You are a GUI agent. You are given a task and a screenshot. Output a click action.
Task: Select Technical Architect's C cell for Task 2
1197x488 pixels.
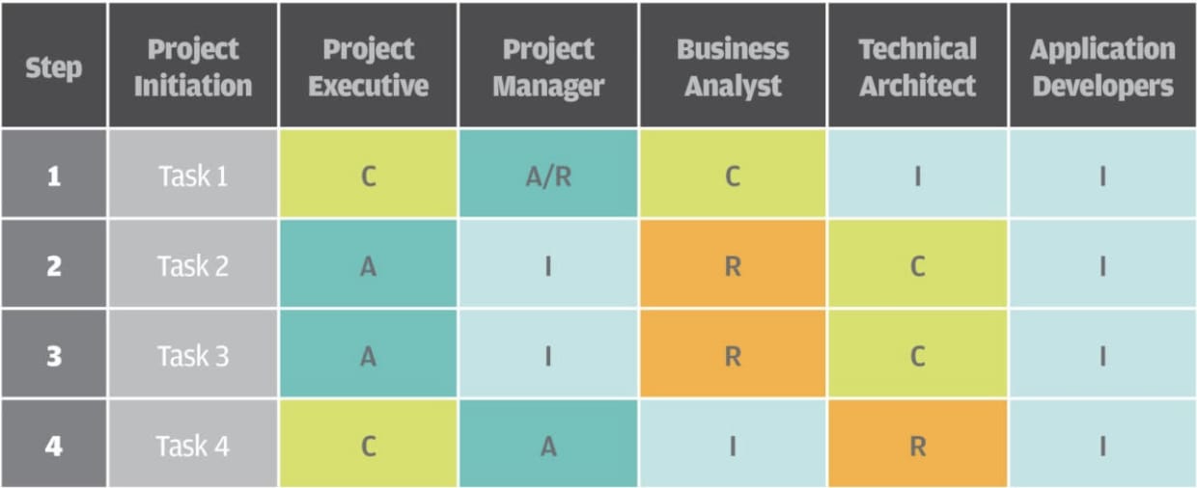(x=917, y=265)
